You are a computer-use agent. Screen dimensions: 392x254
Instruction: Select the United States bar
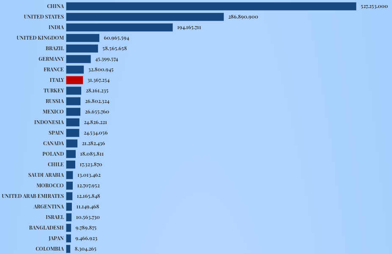point(145,17)
